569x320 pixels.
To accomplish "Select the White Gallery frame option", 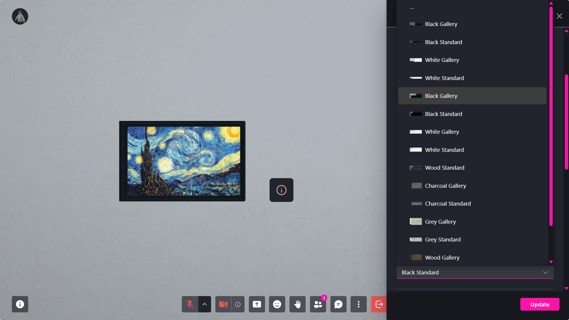I will pyautogui.click(x=442, y=132).
